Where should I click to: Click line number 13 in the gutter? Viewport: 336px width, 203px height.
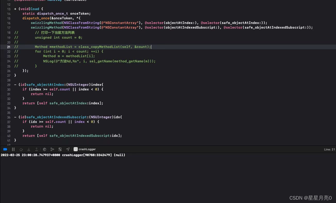coord(9,9)
